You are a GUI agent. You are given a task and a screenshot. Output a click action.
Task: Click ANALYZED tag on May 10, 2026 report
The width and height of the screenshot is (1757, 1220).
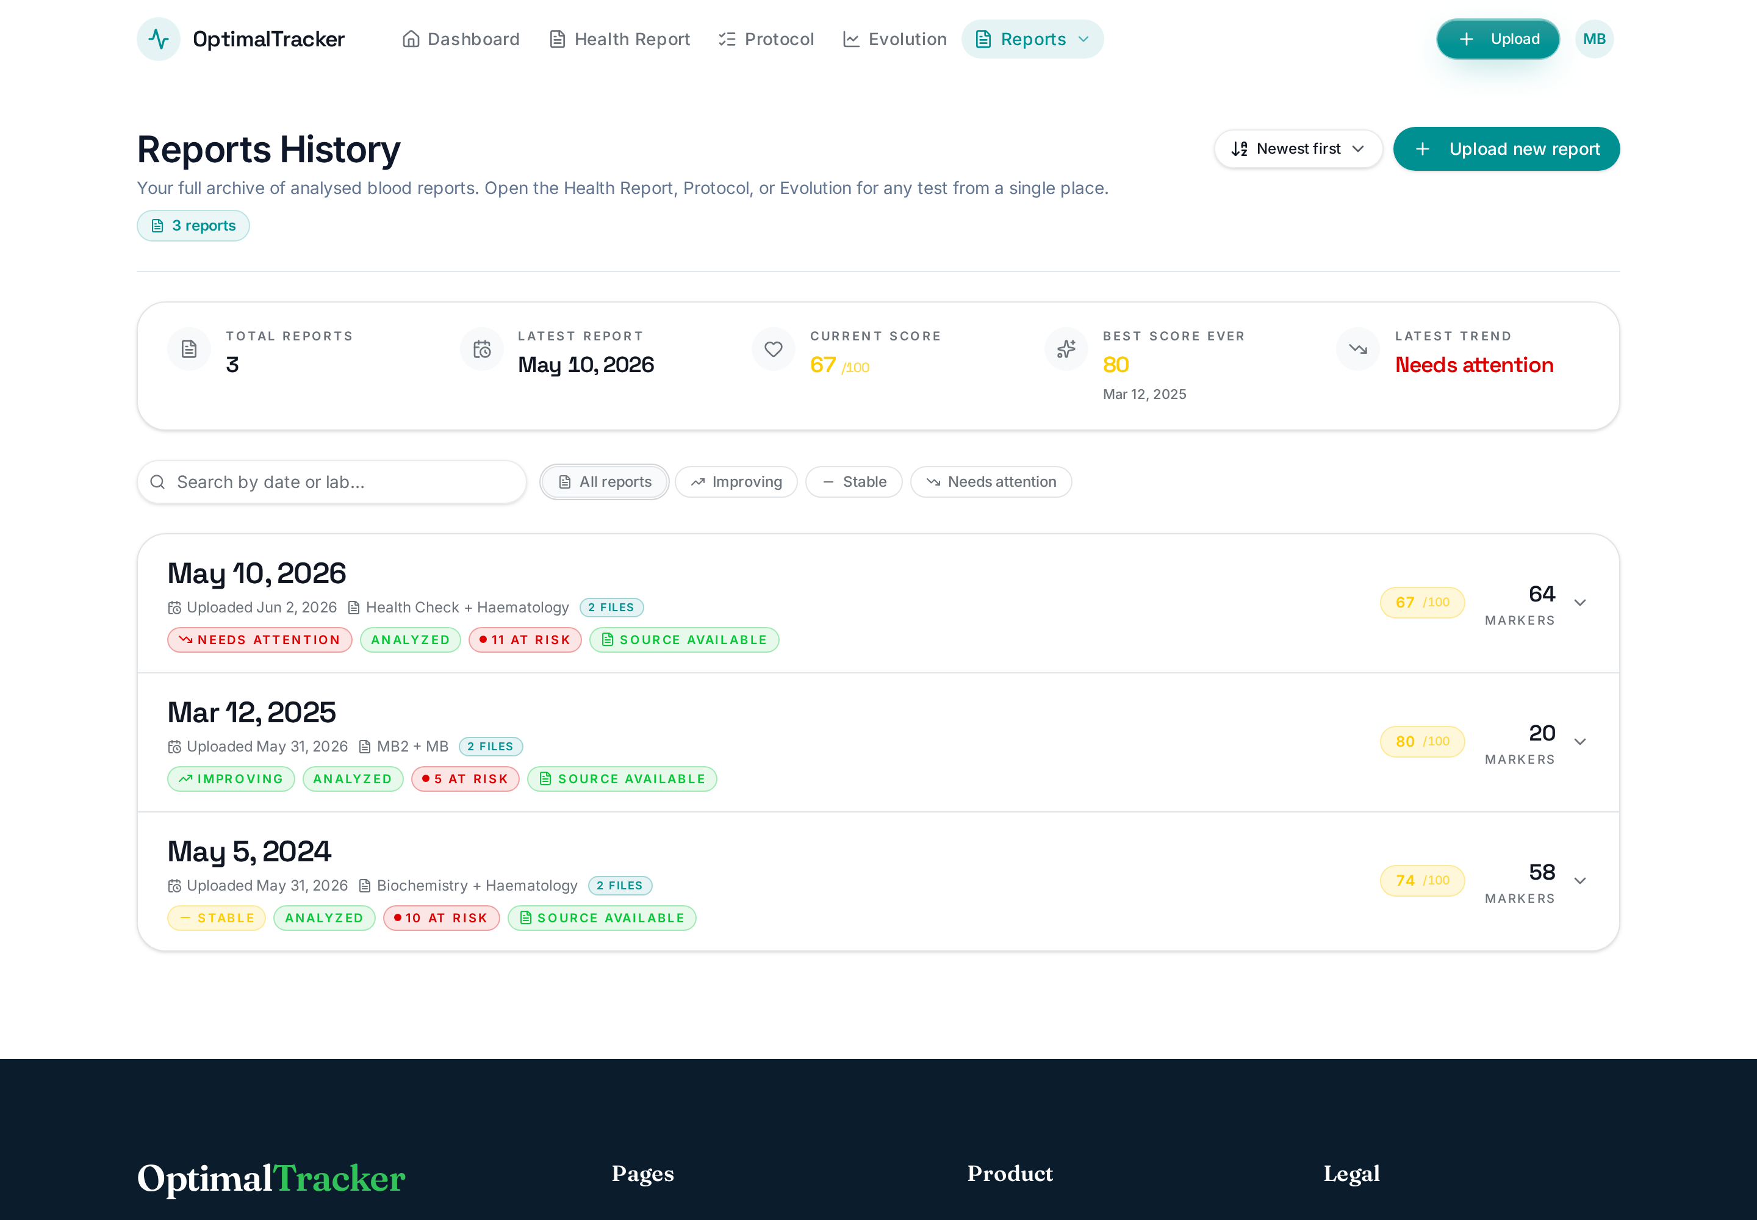point(411,640)
